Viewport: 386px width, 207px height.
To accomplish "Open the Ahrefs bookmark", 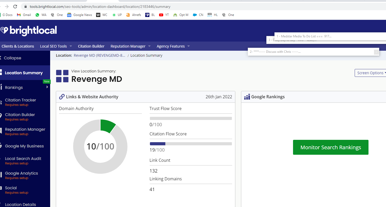I will [133, 15].
